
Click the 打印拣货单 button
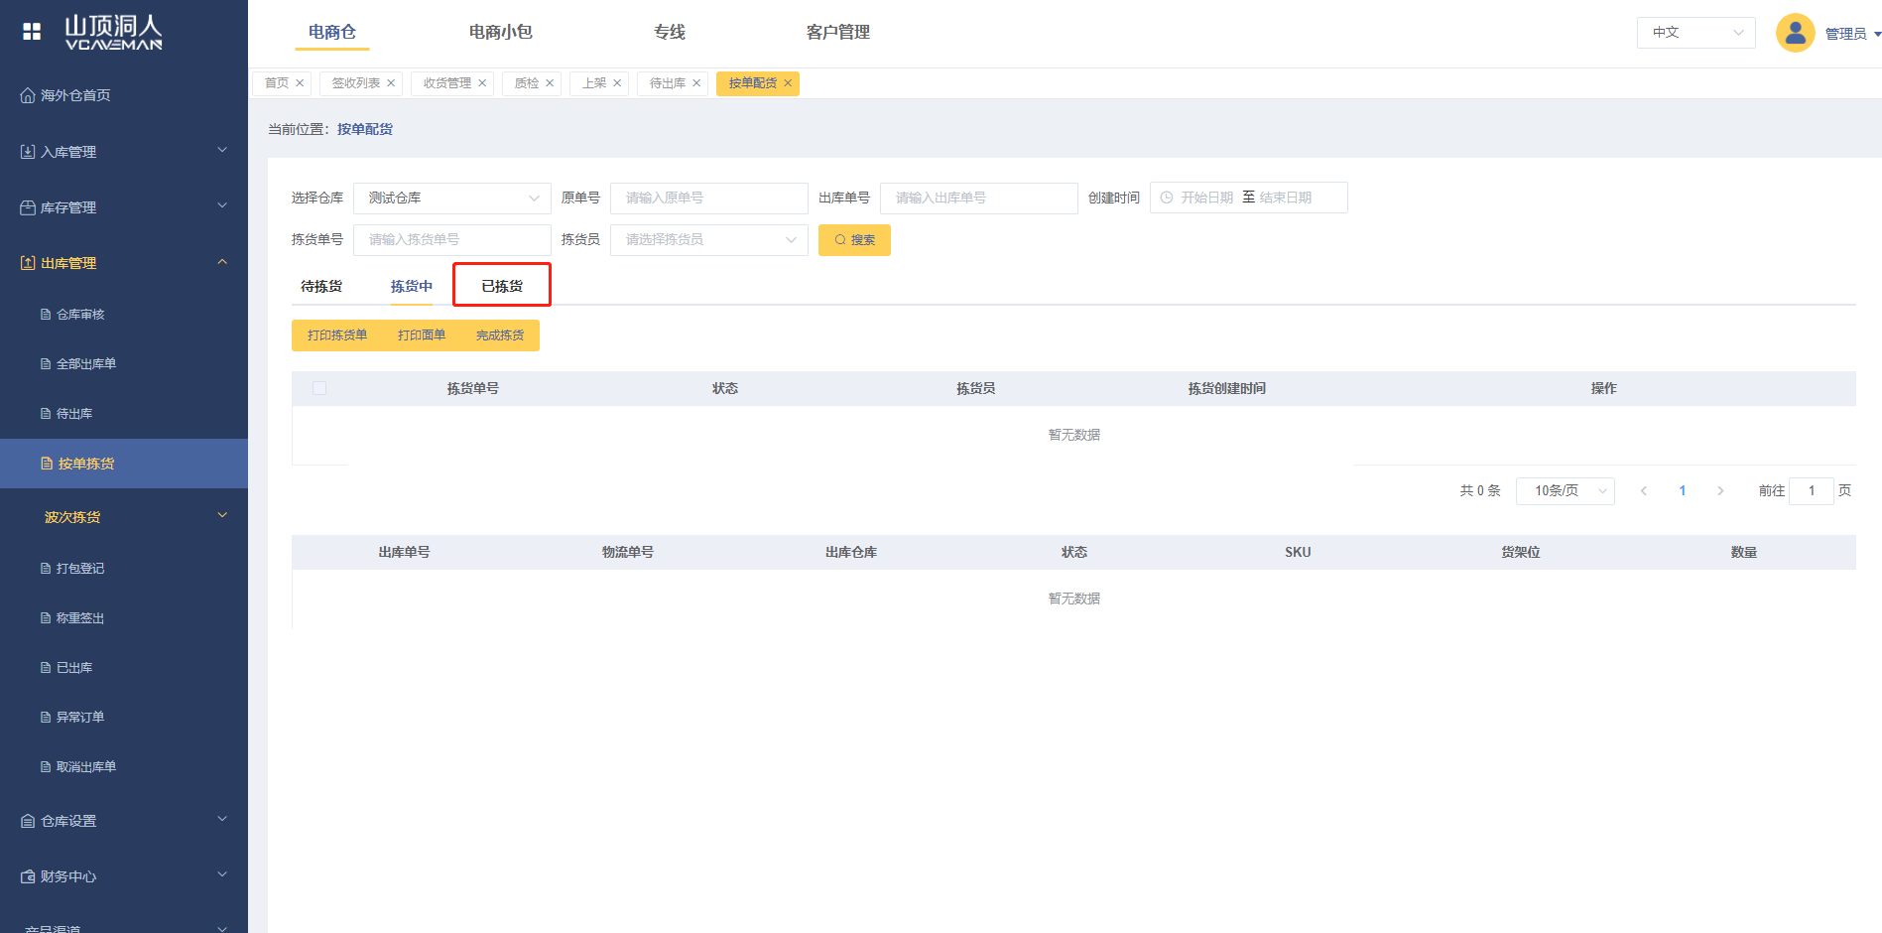click(x=337, y=335)
